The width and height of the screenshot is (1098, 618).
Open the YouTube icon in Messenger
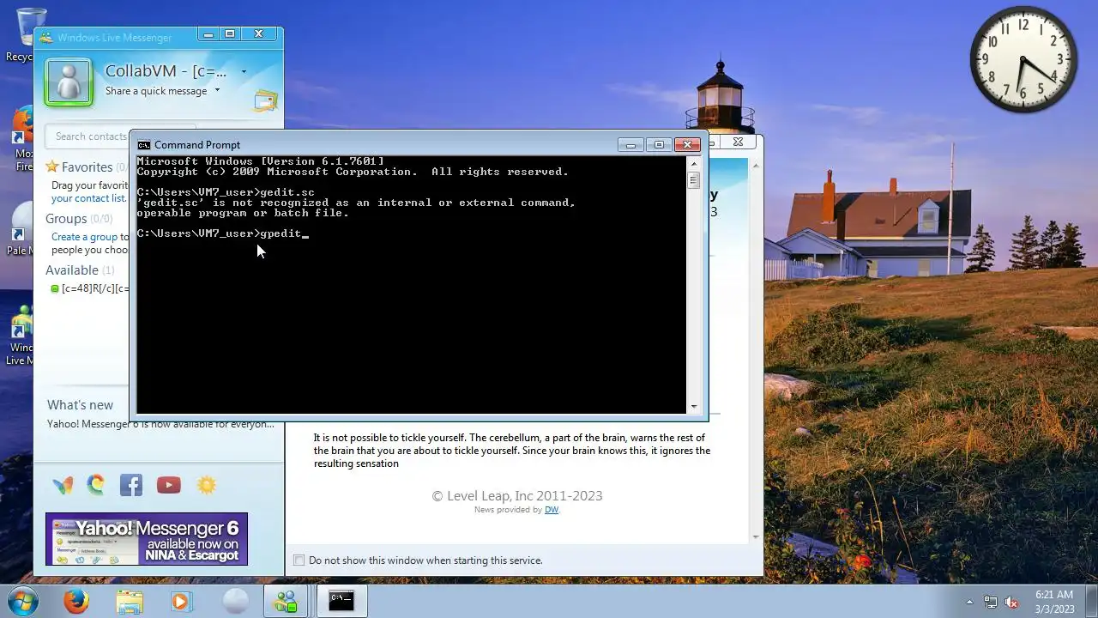(169, 485)
